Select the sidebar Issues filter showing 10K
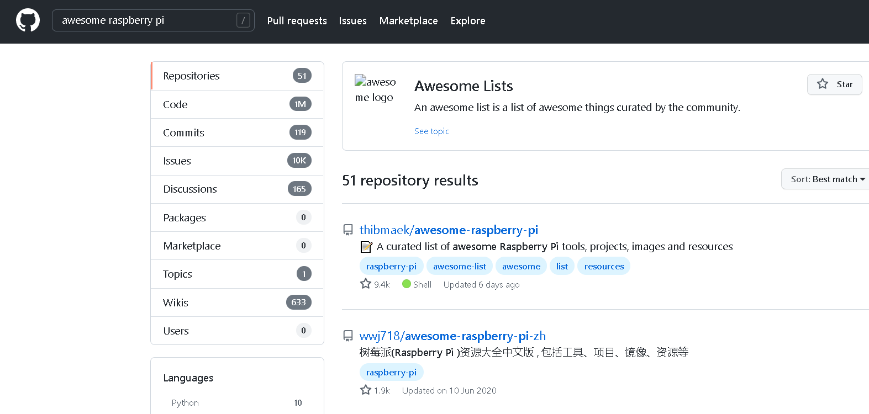869x414 pixels. pyautogui.click(x=237, y=161)
